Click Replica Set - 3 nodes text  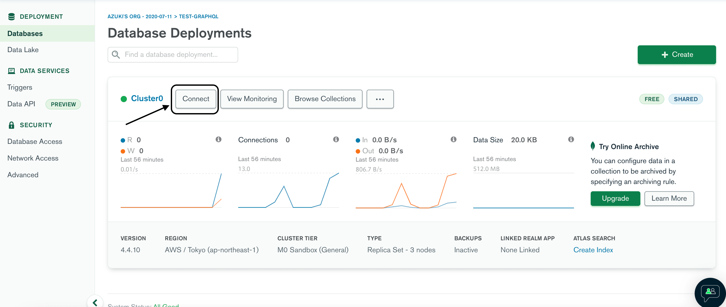coord(401,250)
